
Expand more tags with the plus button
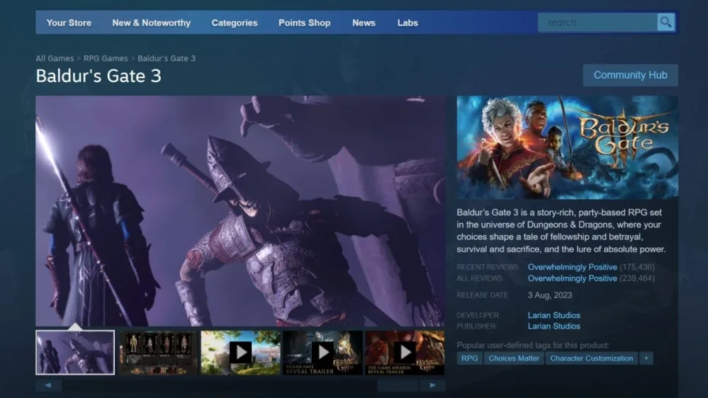tap(646, 358)
